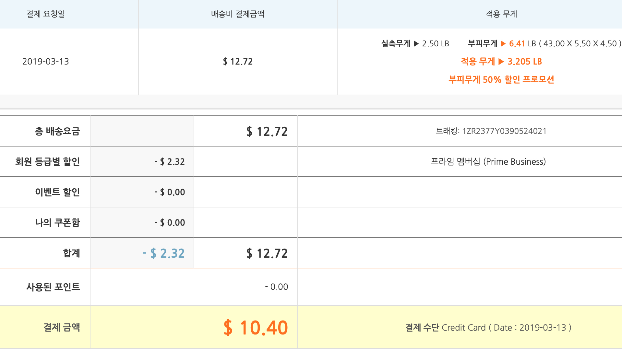Click the tracking number 1ZR2377Y0390524021
Viewport: 622px width, 352px height.
pos(504,131)
